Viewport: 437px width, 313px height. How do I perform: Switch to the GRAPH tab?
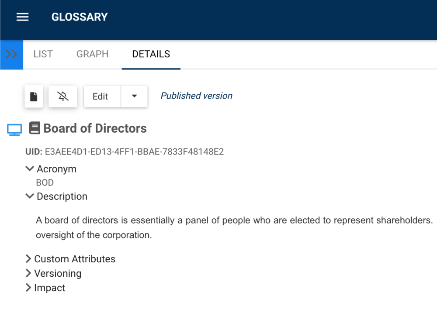coord(92,54)
